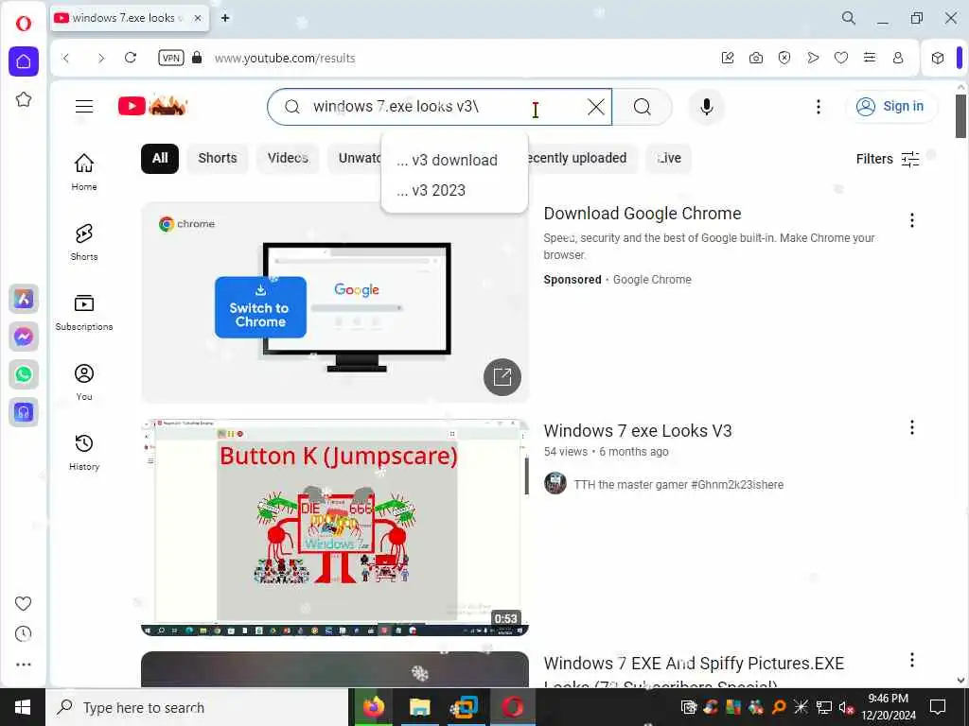
Task: Open Subscriptions in YouTube sidebar
Action: (84, 312)
